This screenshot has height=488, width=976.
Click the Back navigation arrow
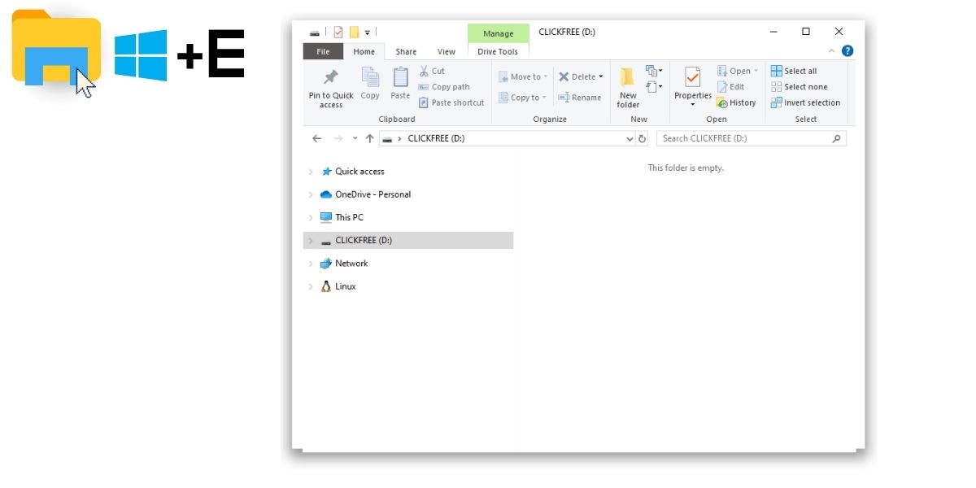point(317,138)
